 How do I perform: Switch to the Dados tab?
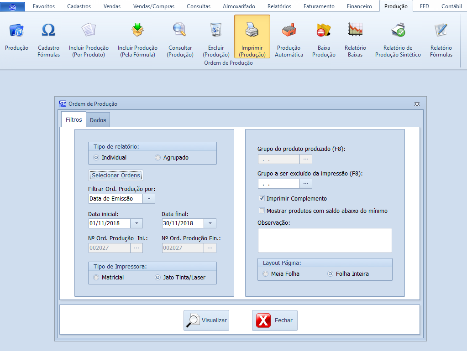98,120
